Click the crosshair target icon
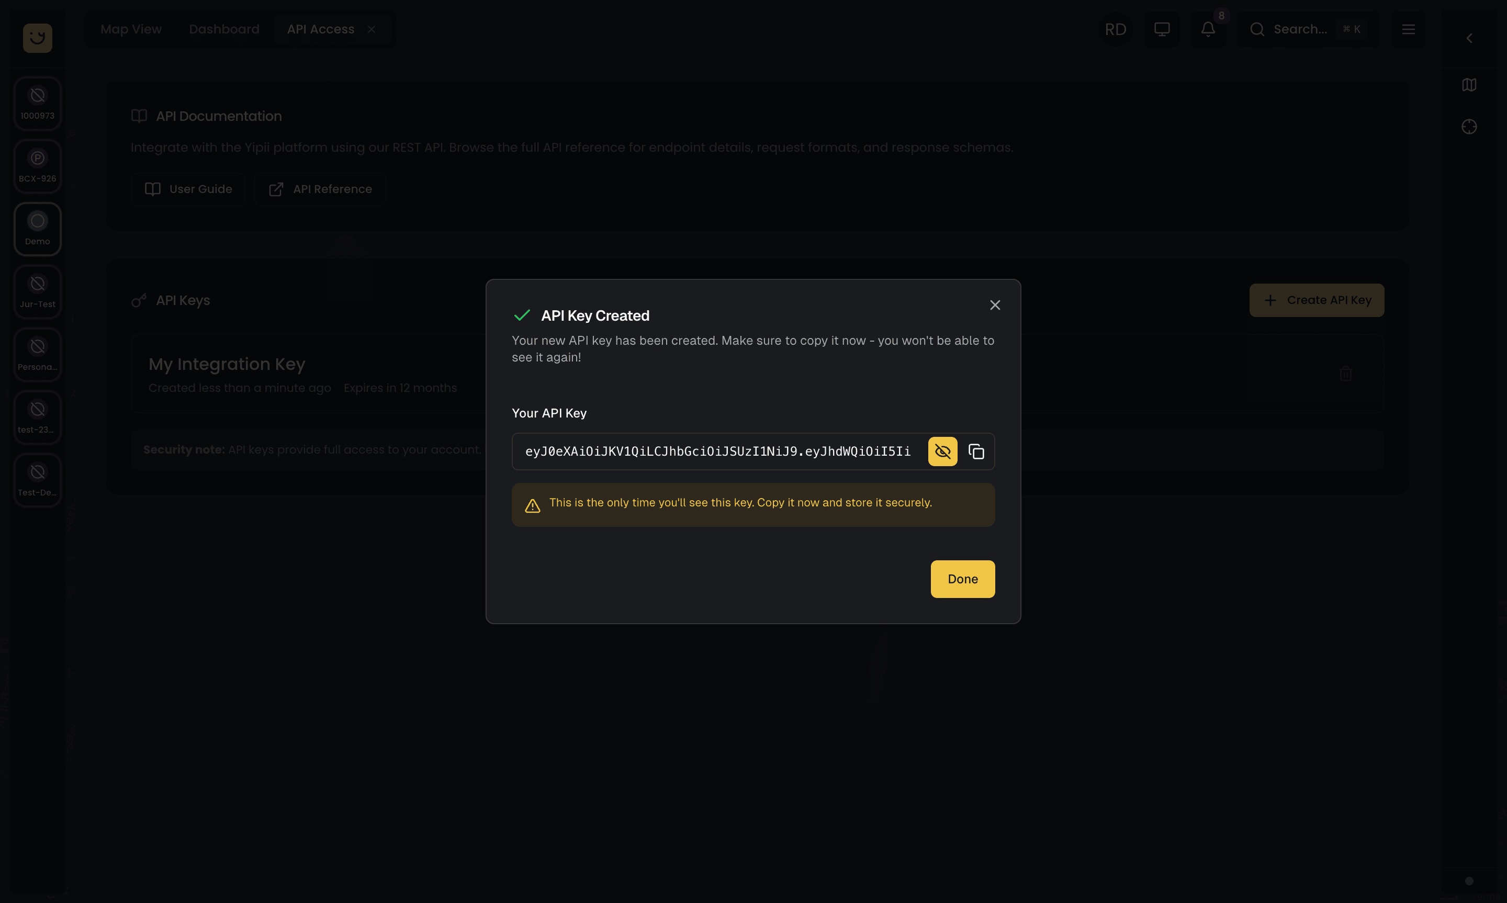 1469,127
